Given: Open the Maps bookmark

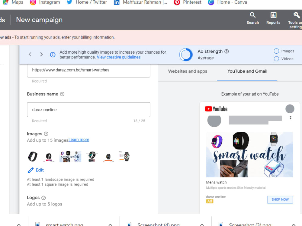Looking at the screenshot, I should click(13, 2).
